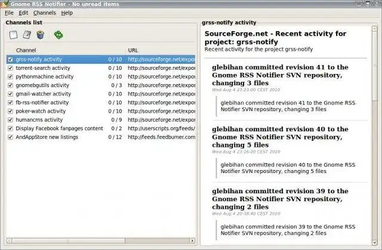This screenshot has width=382, height=250.
Task: Toggle the fb-rss-notifier activity checkbox
Action: pyautogui.click(x=10, y=103)
